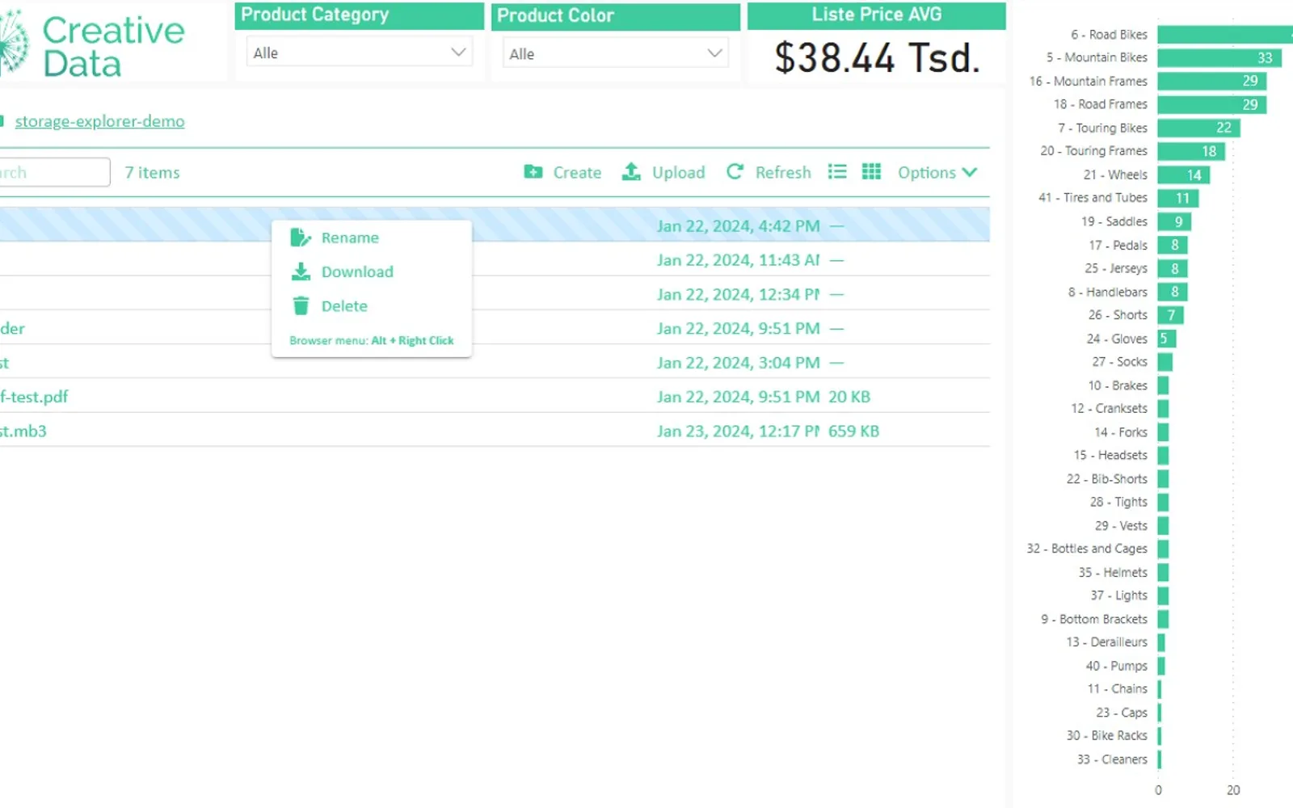Viewport: 1293px width, 808px height.
Task: Select the file row ending in f-test.pdf
Action: click(x=495, y=397)
